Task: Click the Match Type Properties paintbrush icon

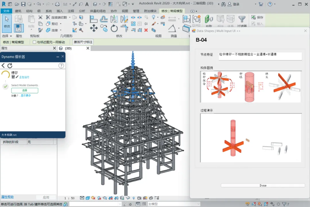Action: tap(40, 30)
